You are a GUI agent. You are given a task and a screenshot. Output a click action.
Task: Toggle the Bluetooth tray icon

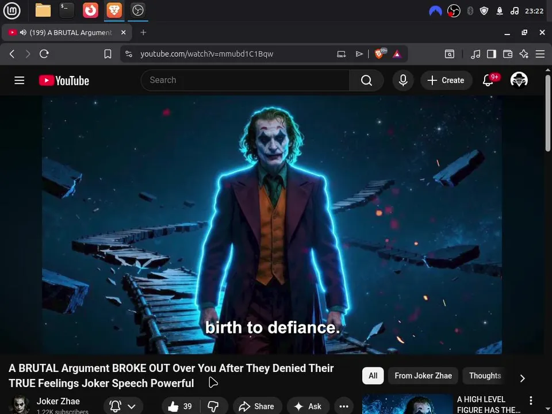point(470,11)
